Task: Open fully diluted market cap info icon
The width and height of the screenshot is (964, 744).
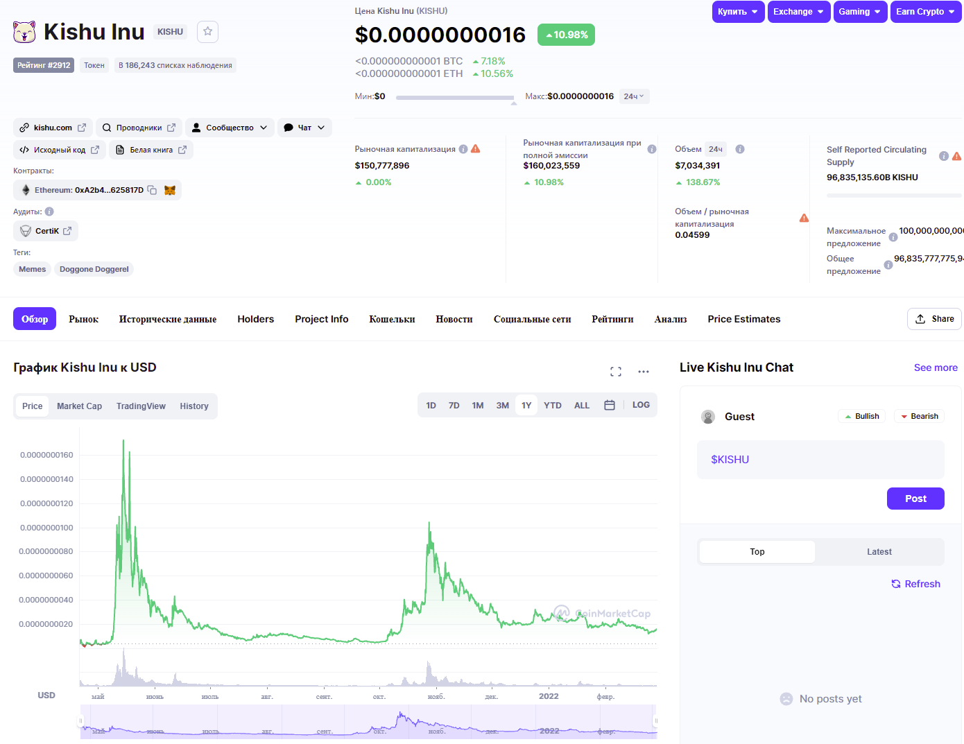Action: tap(652, 149)
